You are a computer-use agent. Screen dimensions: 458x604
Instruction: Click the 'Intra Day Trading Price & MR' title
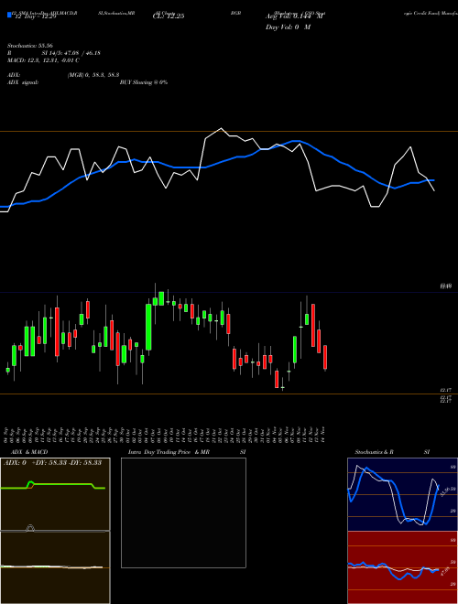[x=169, y=452]
